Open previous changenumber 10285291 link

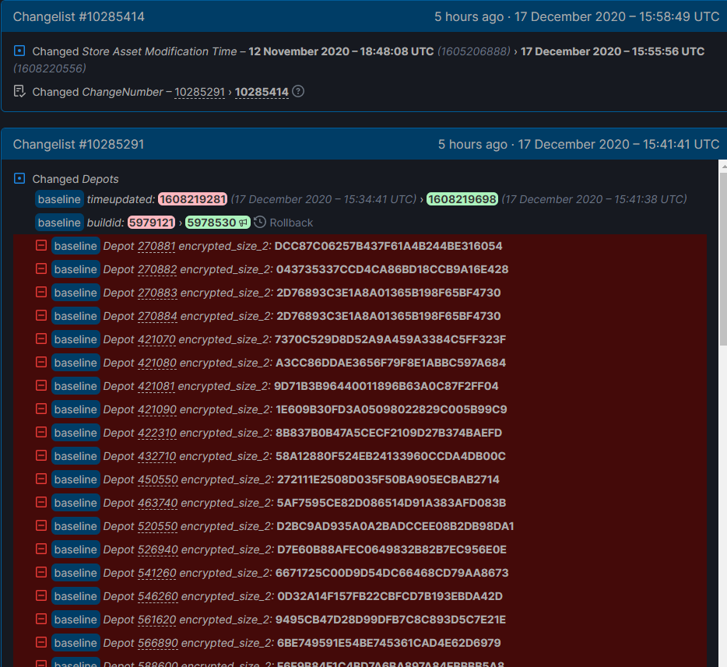199,92
